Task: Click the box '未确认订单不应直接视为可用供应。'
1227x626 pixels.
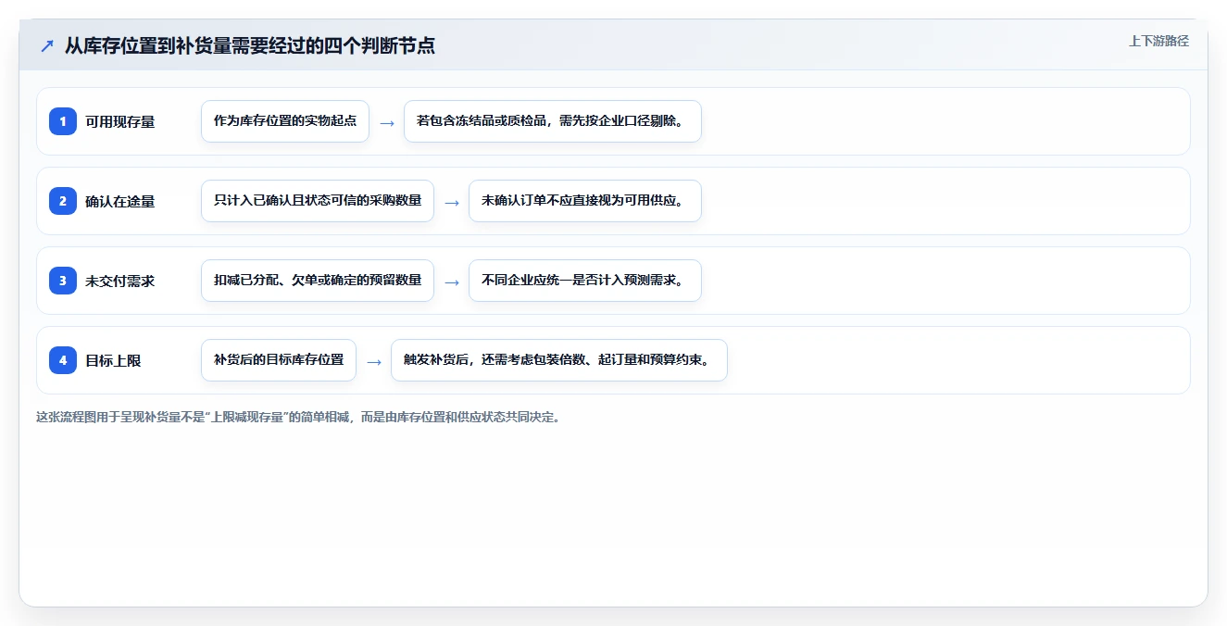Action: pos(585,201)
